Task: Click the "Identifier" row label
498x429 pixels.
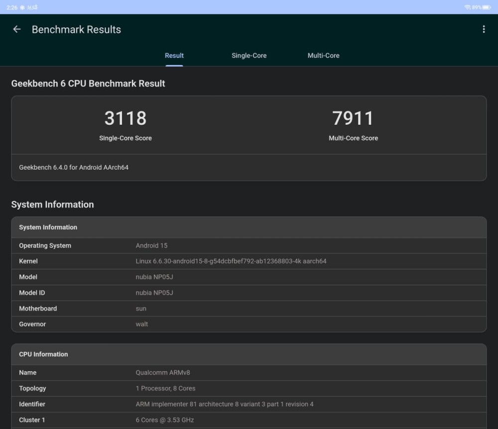Action: pos(32,404)
